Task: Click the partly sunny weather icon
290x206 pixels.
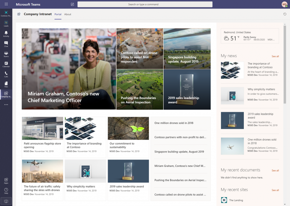Action: 226,38
